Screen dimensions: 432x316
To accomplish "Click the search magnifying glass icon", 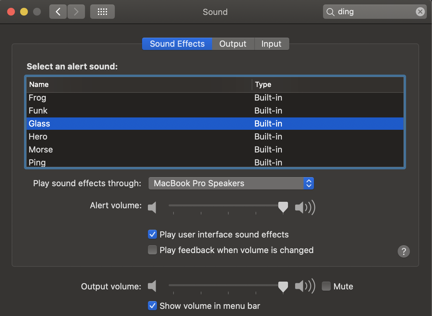I will [x=330, y=12].
